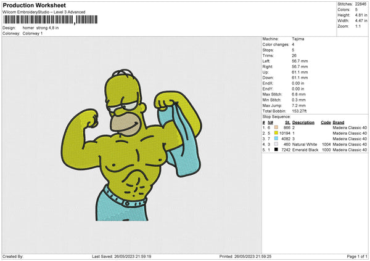Image resolution: width=370 pixels, height=261 pixels.
Task: Click the 'Color changes:' label
Action: (276, 44)
